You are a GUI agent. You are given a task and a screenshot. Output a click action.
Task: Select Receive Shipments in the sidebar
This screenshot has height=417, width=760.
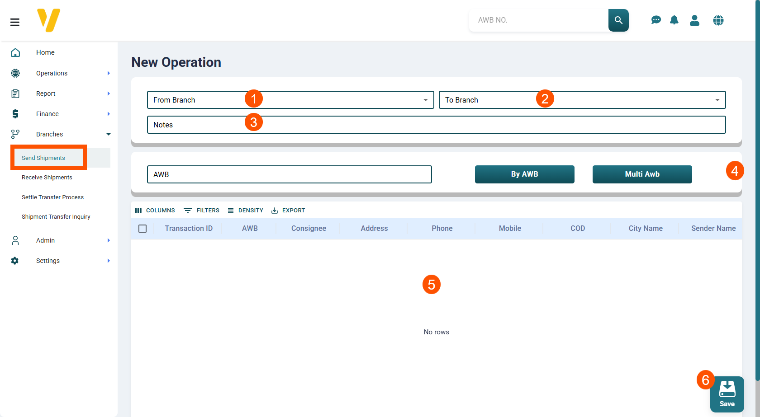pos(47,178)
